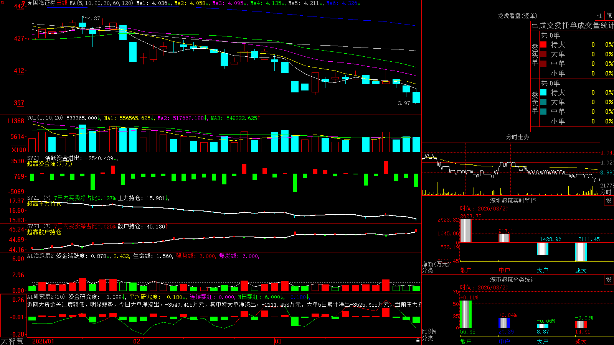Click 委买单 vertical label
The image size is (614, 345).
coord(535,54)
